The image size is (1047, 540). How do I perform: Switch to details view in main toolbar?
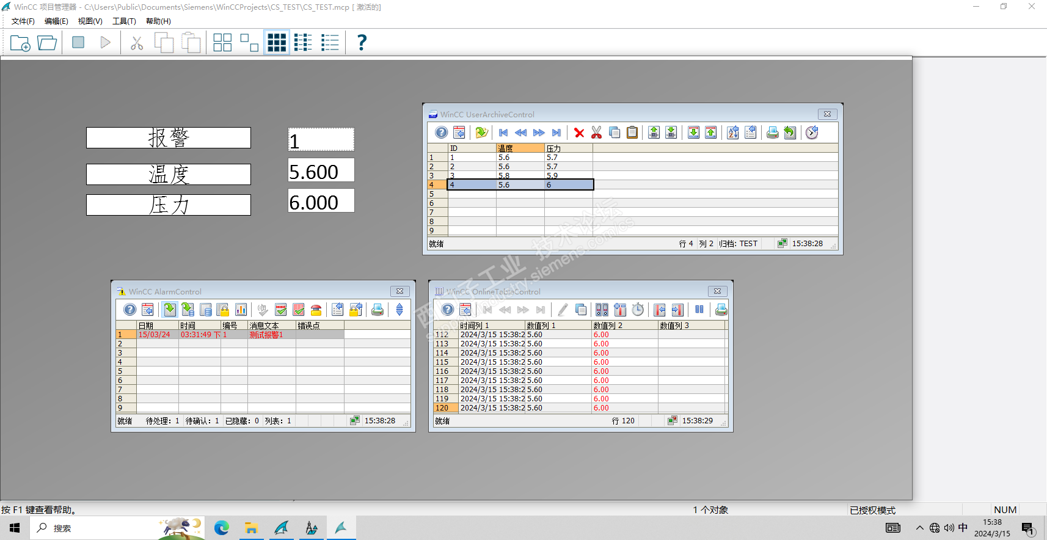pos(330,42)
